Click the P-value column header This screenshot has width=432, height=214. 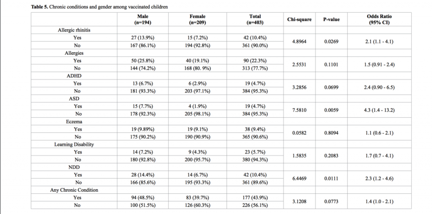pyautogui.click(x=332, y=19)
